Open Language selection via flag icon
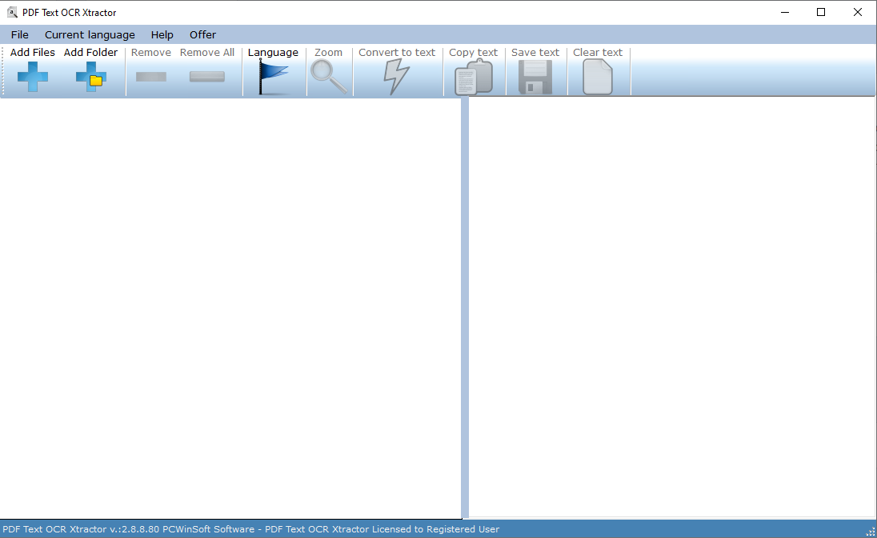The width and height of the screenshot is (877, 538). pyautogui.click(x=275, y=78)
